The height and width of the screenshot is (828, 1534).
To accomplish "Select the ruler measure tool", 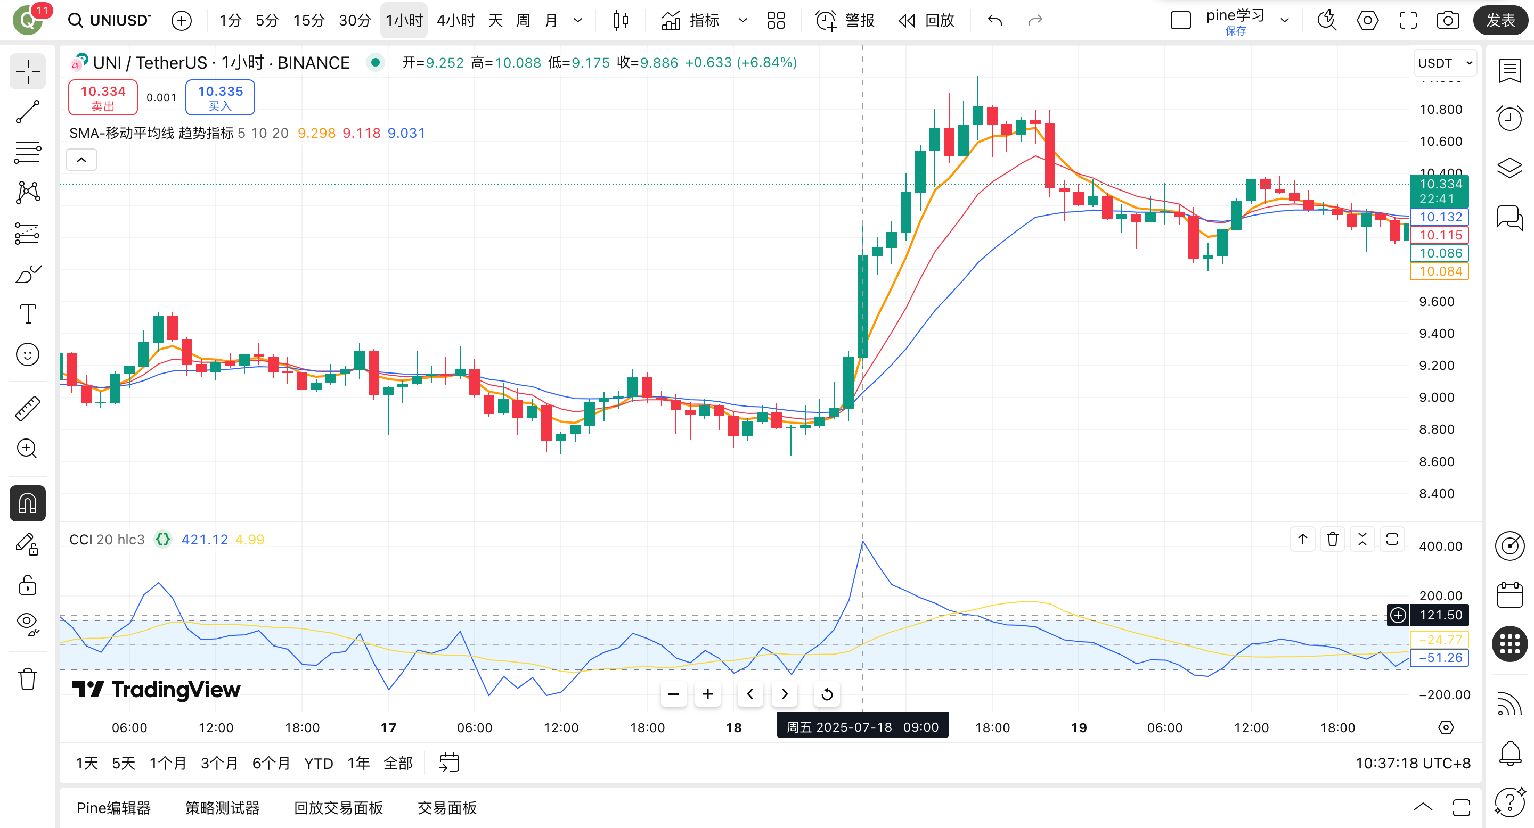I will tap(27, 409).
